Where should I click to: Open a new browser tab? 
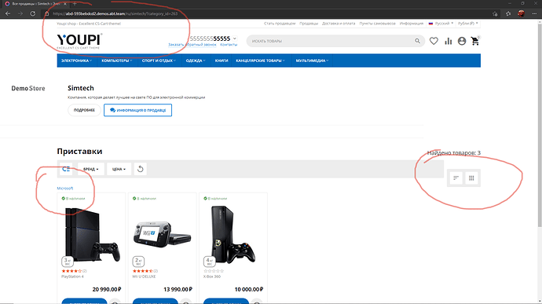[x=75, y=4]
